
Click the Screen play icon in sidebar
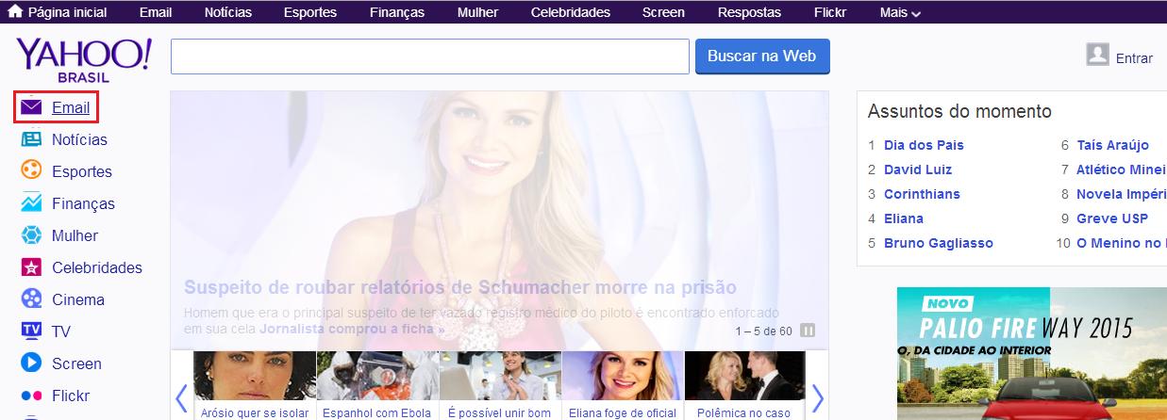pyautogui.click(x=31, y=363)
